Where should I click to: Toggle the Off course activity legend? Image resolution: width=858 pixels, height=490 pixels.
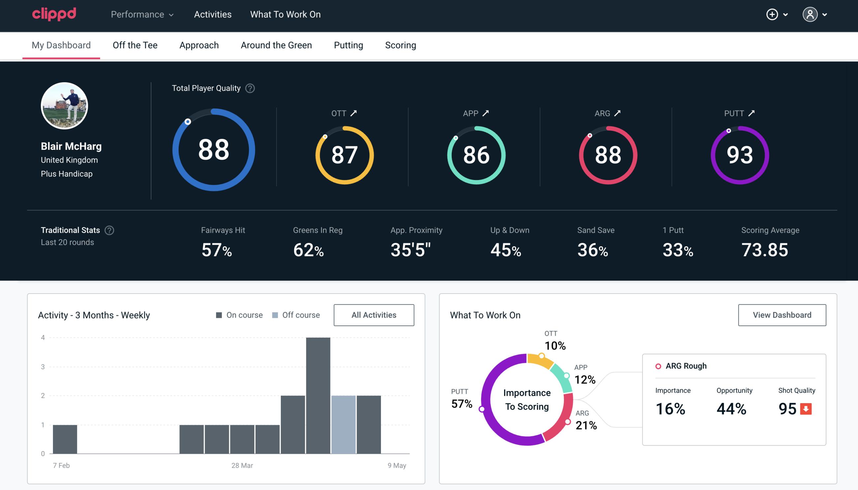(x=295, y=315)
